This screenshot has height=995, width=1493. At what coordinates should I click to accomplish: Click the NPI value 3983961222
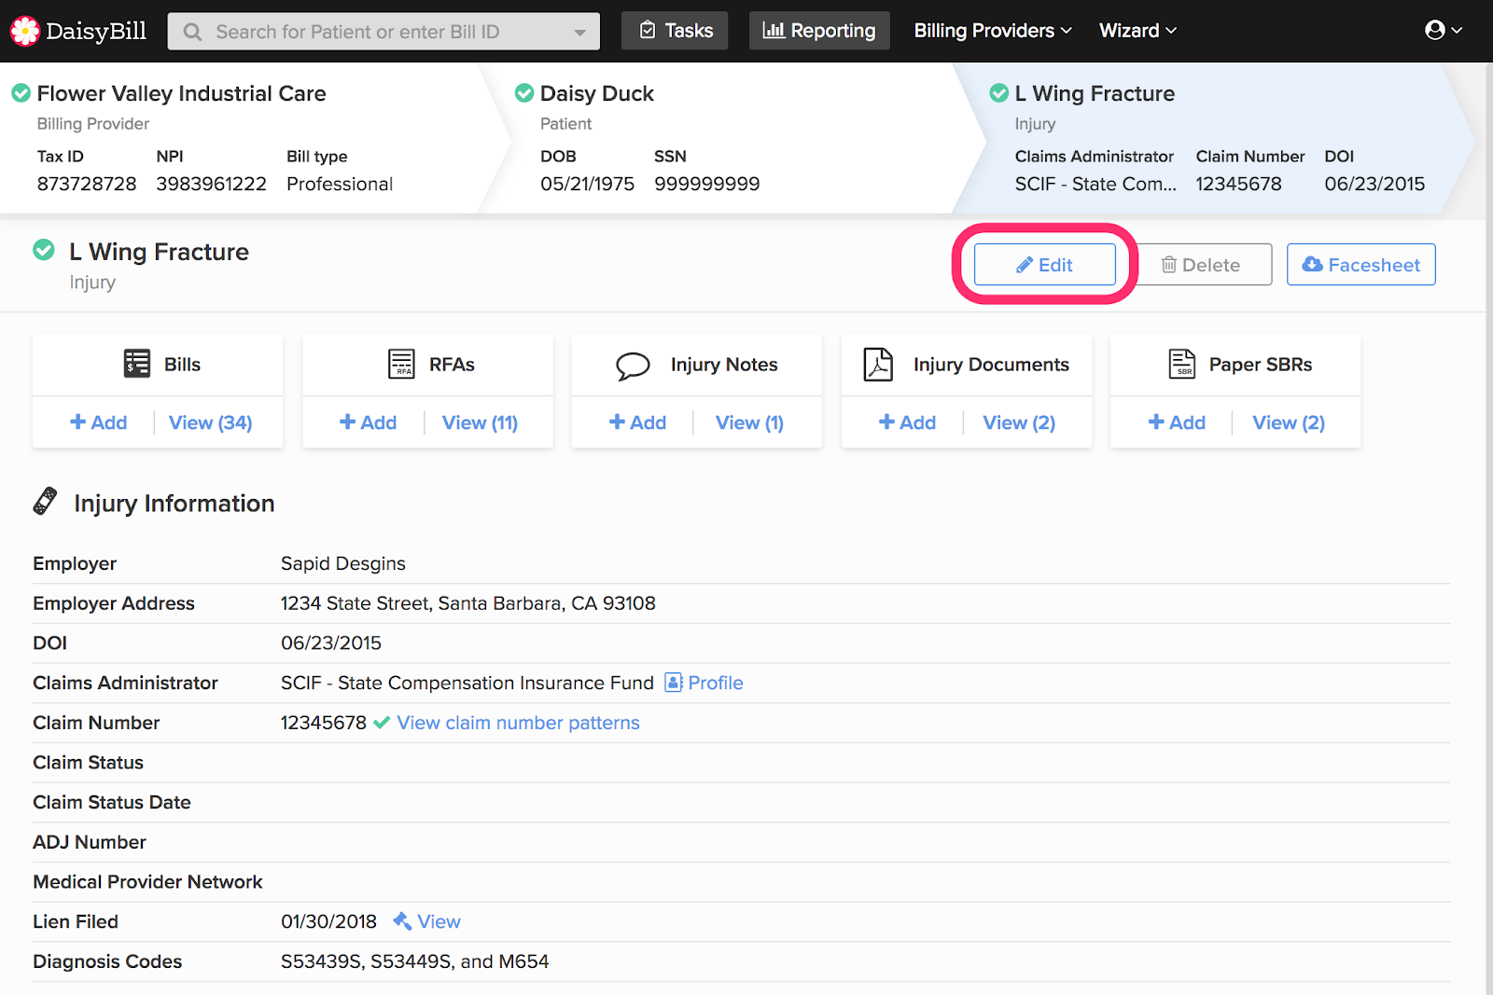[212, 184]
